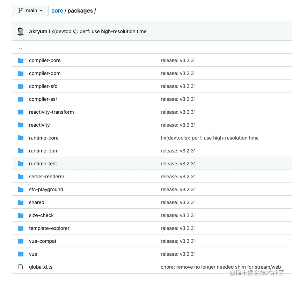Screen dimensions: 292x284
Task: Open the runtime-core folder
Action: click(x=44, y=138)
